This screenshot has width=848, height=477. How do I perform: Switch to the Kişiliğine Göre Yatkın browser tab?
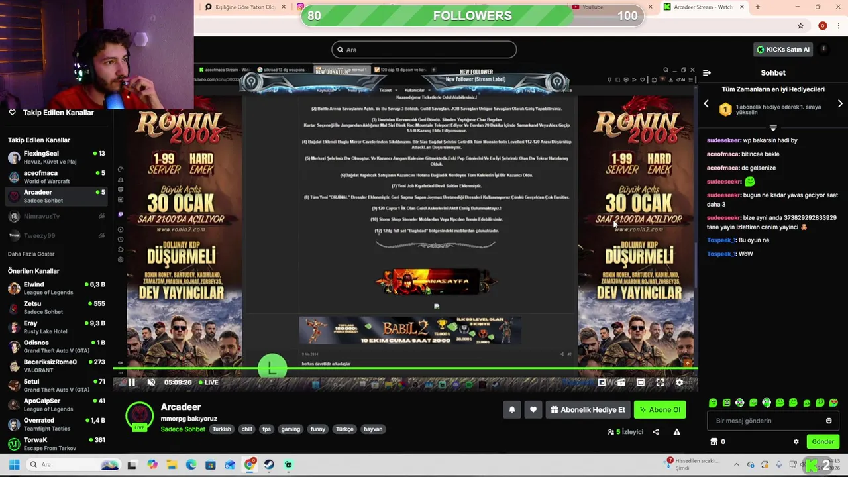click(244, 7)
